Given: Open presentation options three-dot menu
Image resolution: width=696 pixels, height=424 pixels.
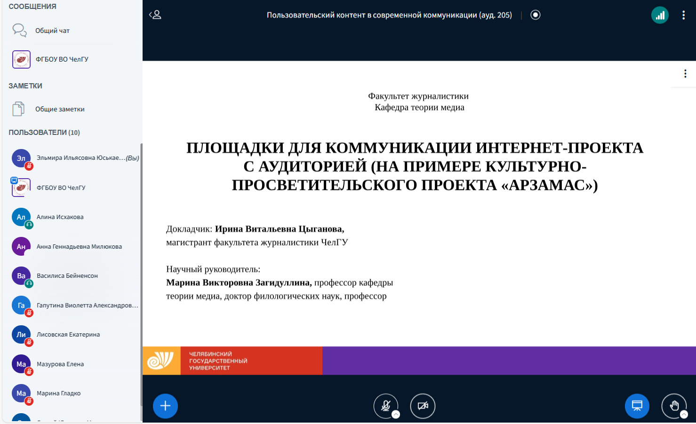Looking at the screenshot, I should point(685,74).
